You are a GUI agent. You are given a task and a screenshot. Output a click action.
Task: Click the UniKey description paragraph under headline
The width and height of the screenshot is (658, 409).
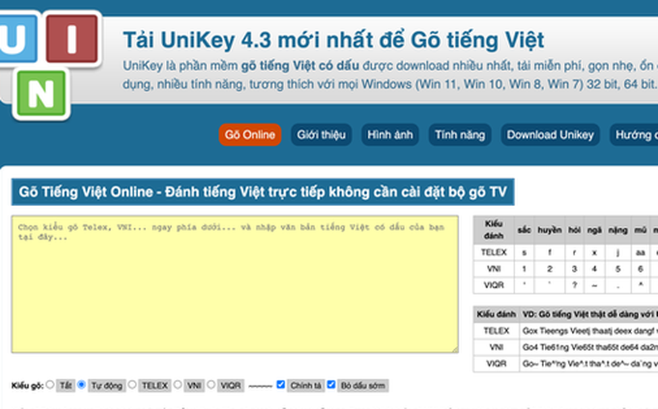[x=390, y=75]
